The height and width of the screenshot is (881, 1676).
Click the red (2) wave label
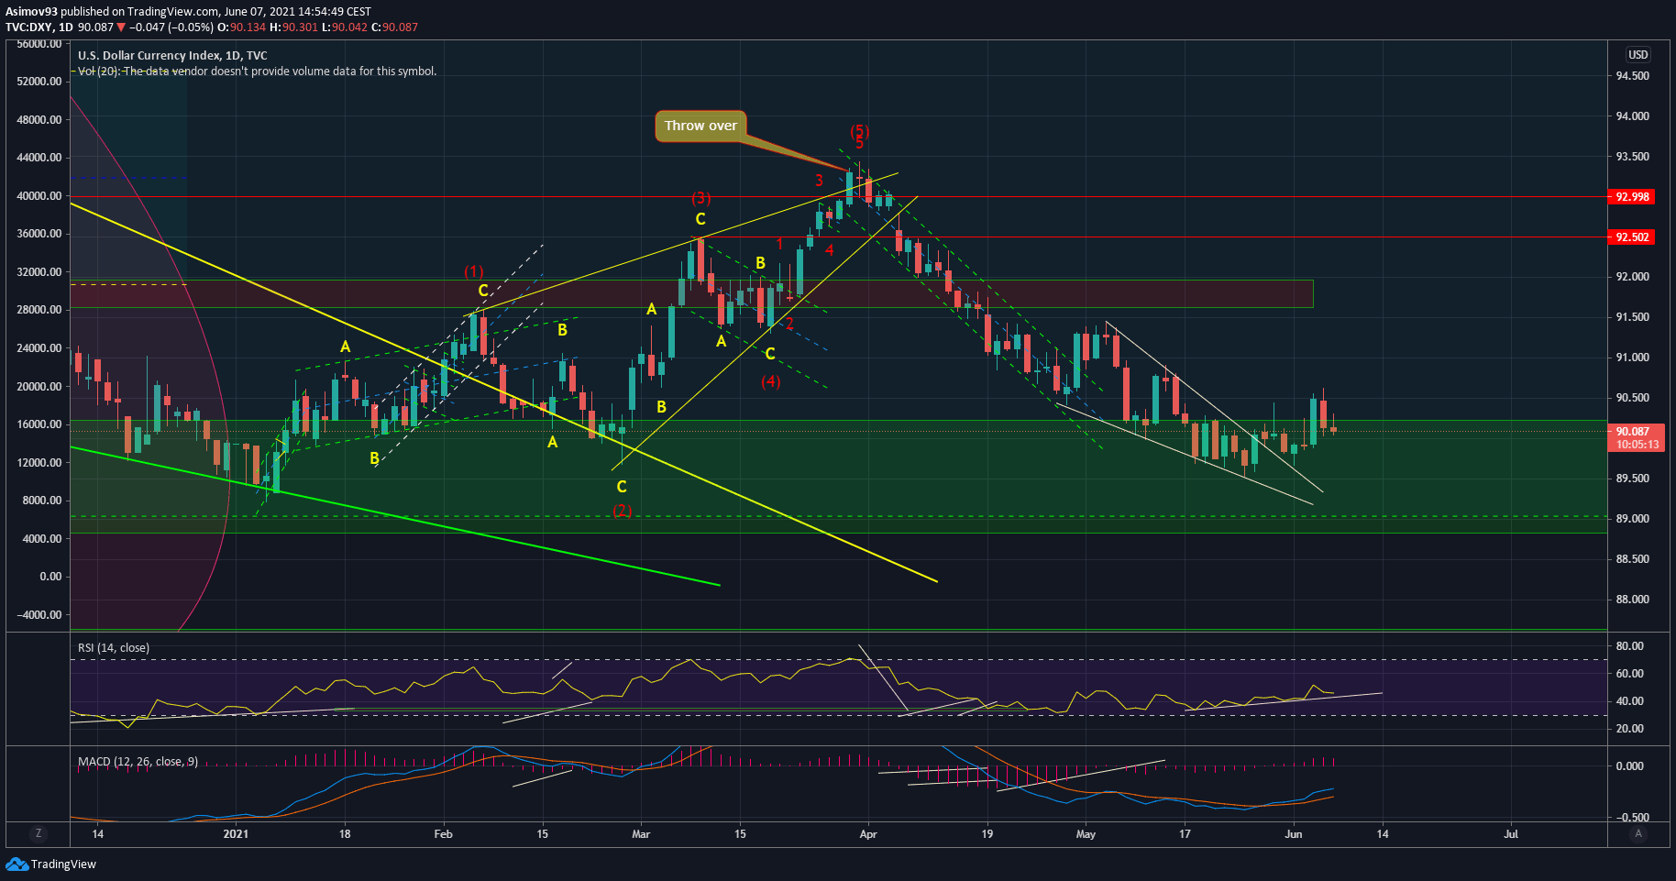(x=623, y=511)
